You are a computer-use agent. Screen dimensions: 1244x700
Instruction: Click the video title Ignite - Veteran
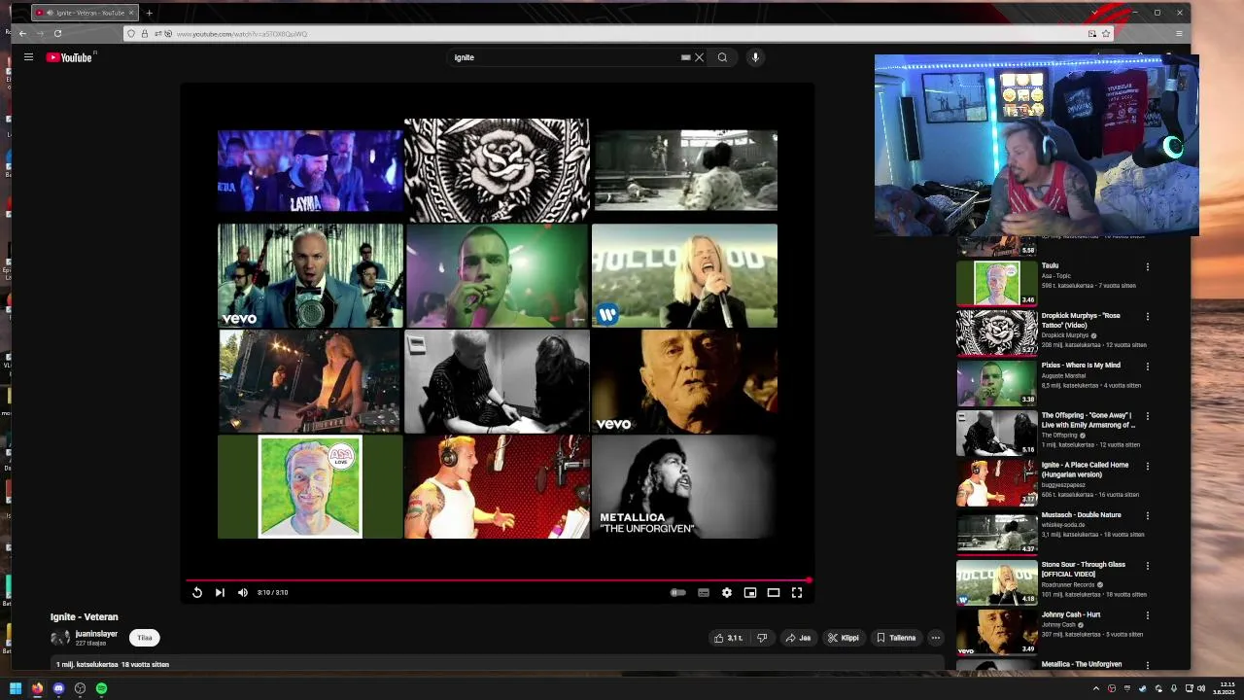[85, 616]
